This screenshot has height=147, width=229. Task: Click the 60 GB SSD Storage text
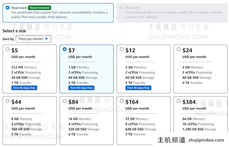(x=140, y=78)
